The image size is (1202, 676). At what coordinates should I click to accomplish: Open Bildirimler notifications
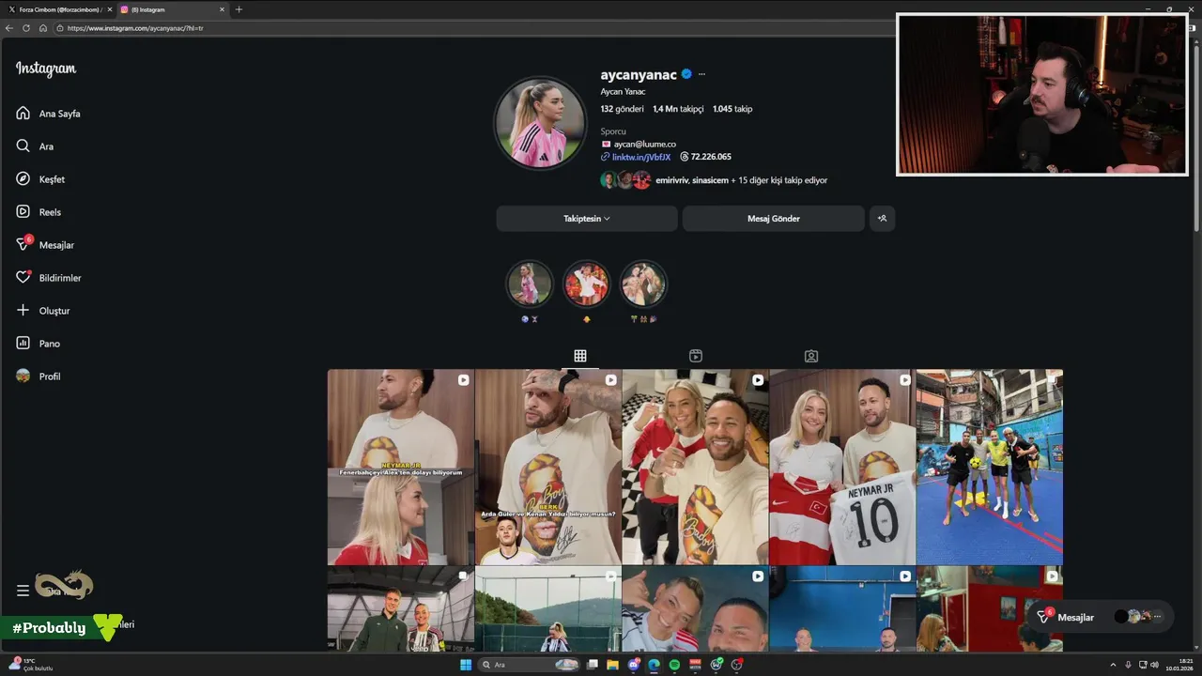point(49,278)
